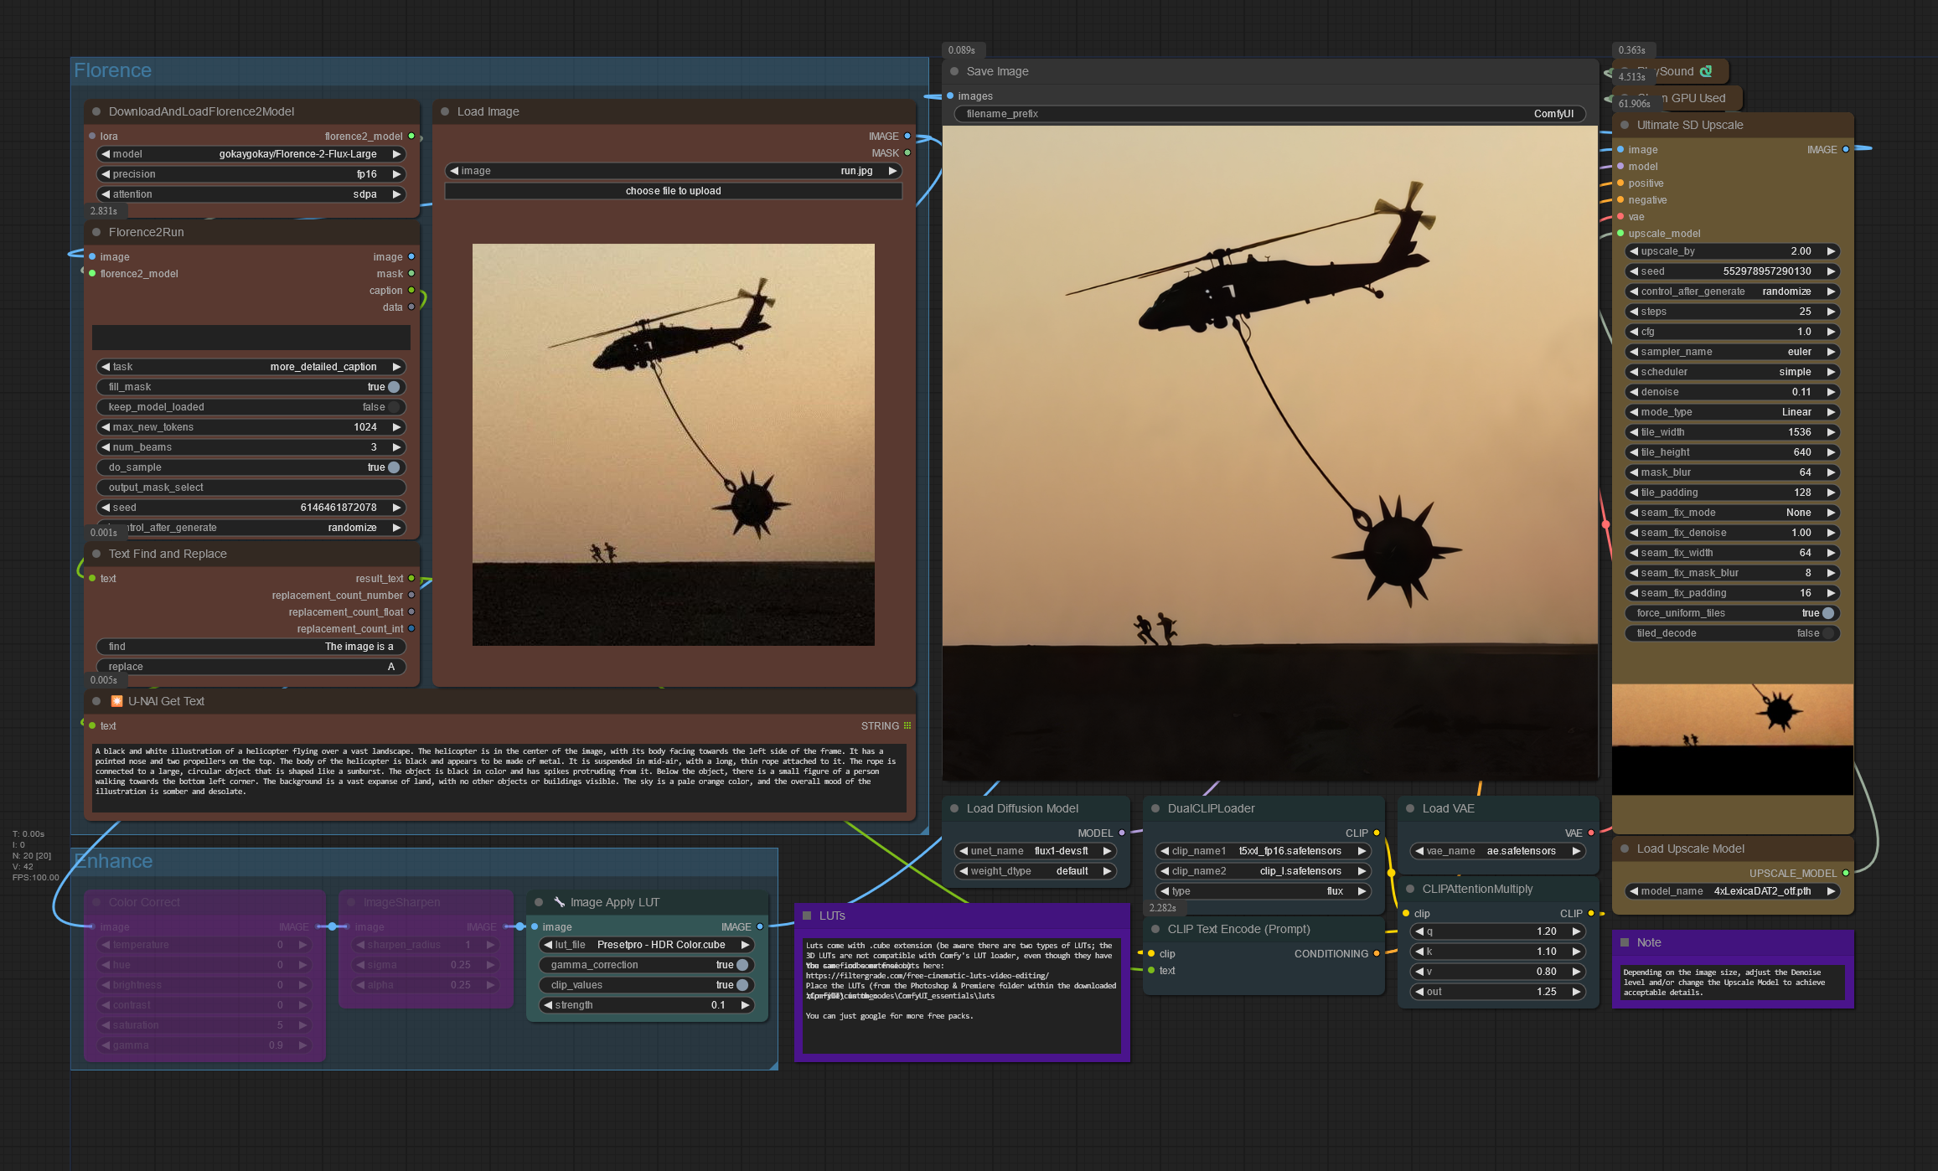Image resolution: width=1938 pixels, height=1171 pixels.
Task: Open sampler_name dropdown set to euler
Action: click(x=1731, y=352)
